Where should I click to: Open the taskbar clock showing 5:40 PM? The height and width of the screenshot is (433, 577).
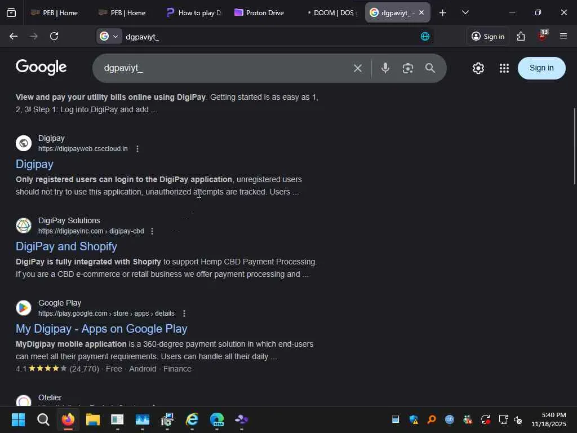[x=549, y=419]
